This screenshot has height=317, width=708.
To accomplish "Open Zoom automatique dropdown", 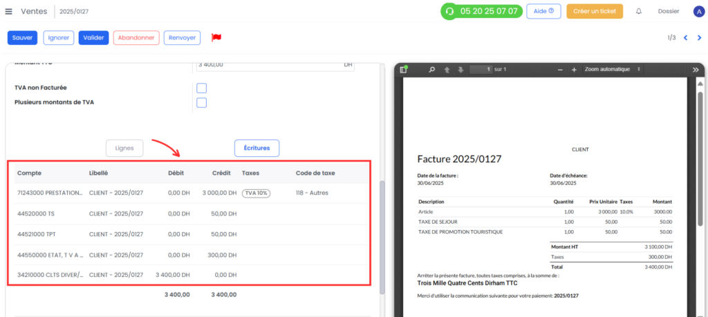I will [x=613, y=70].
